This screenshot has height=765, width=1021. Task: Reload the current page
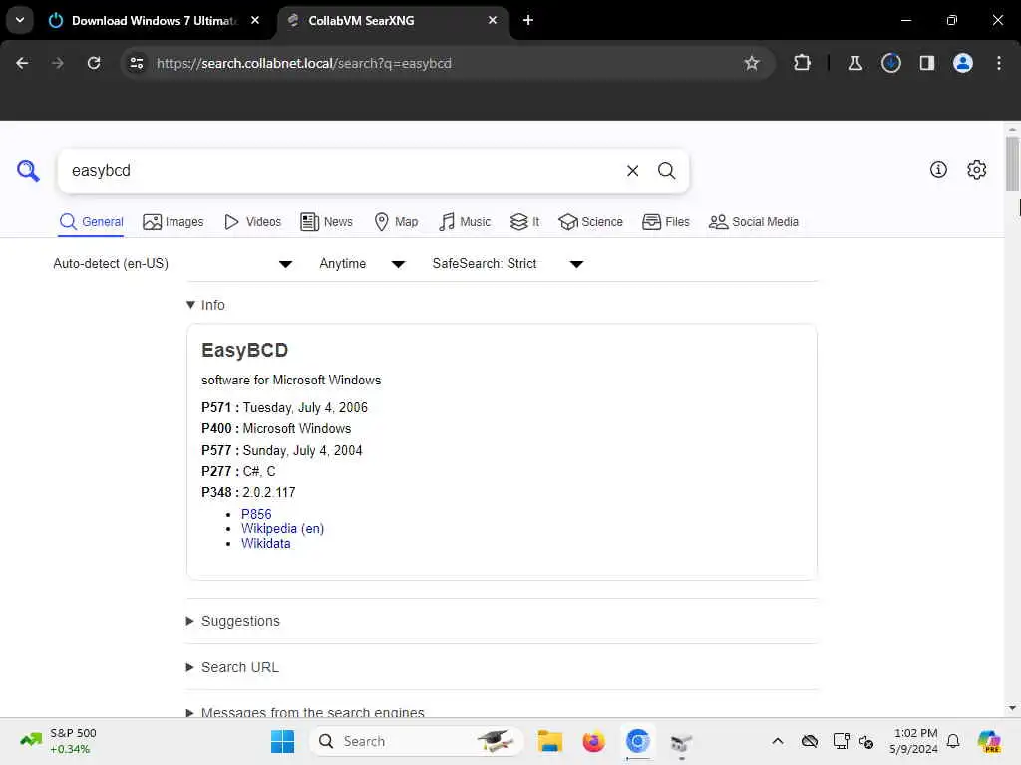(94, 63)
